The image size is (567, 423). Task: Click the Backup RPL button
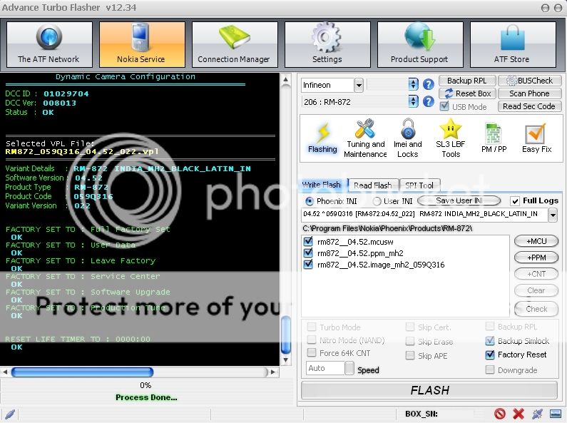coord(467,81)
